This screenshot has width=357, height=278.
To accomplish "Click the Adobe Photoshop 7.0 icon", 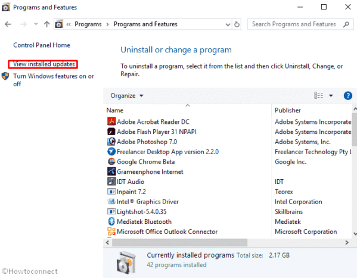I will [x=111, y=142].
